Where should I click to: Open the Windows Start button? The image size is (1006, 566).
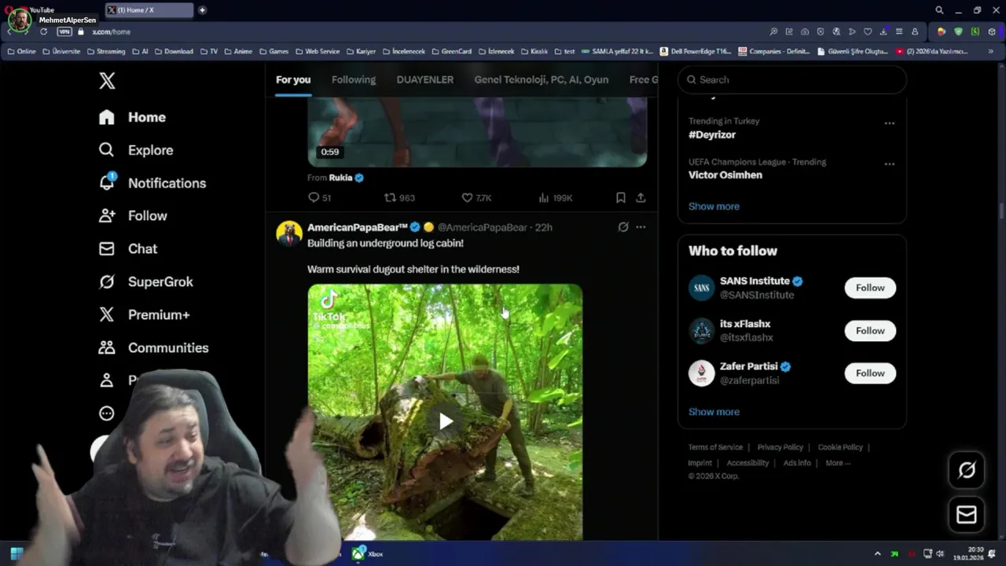(x=17, y=553)
